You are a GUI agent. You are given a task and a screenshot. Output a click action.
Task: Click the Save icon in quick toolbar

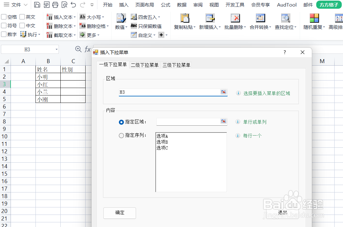[x=37, y=5]
